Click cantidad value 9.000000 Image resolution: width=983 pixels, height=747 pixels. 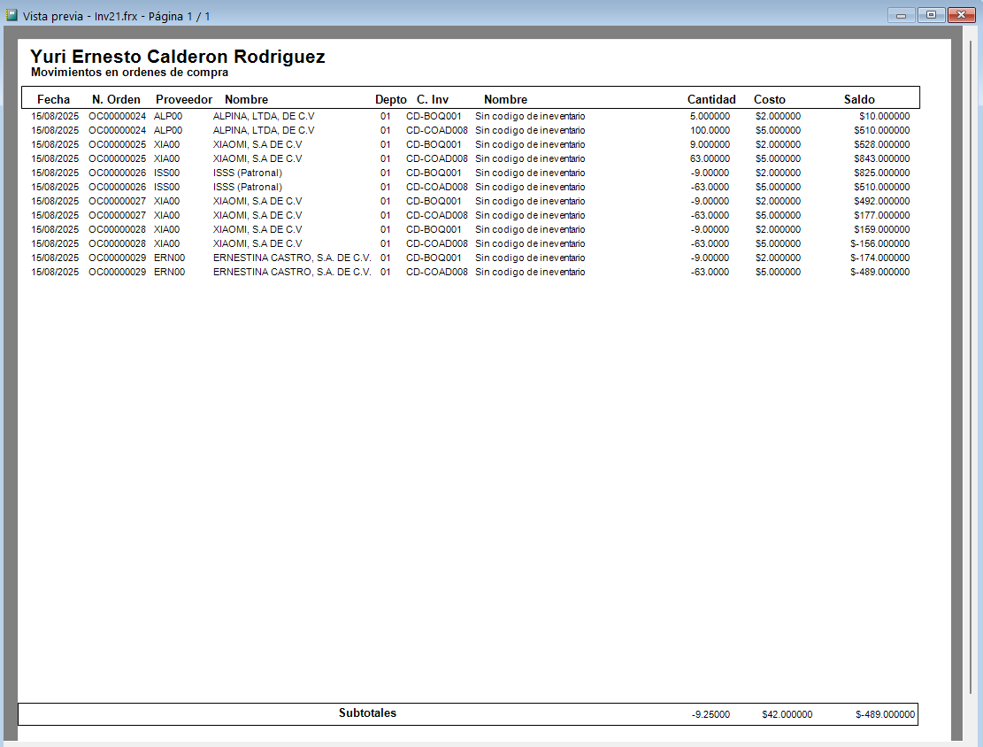coord(710,144)
